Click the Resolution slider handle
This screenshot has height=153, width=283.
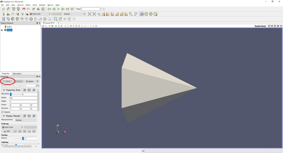point(11,94)
